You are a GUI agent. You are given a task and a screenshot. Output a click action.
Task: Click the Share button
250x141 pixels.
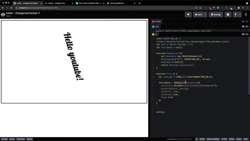[x=246, y=139]
